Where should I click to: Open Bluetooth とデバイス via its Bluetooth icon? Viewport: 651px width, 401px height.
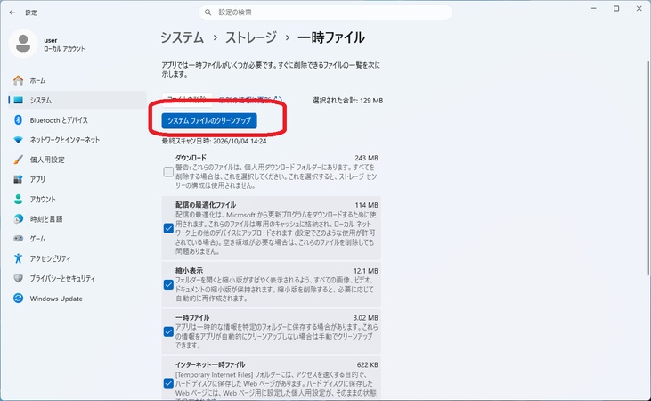19,120
